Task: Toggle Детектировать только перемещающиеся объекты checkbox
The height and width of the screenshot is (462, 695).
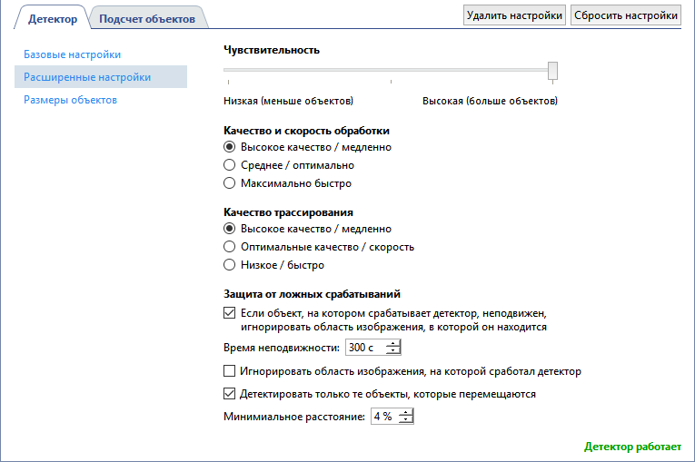Action: pos(229,395)
